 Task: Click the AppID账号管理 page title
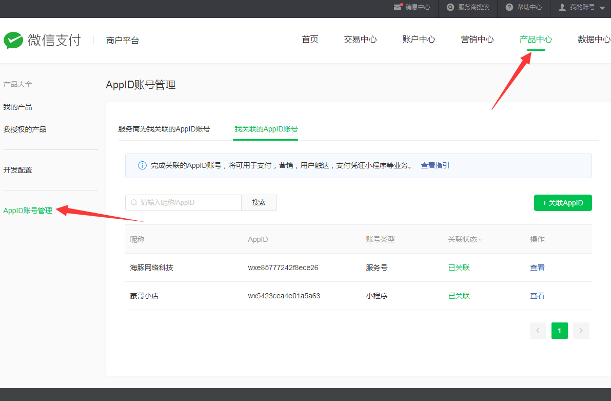click(141, 85)
